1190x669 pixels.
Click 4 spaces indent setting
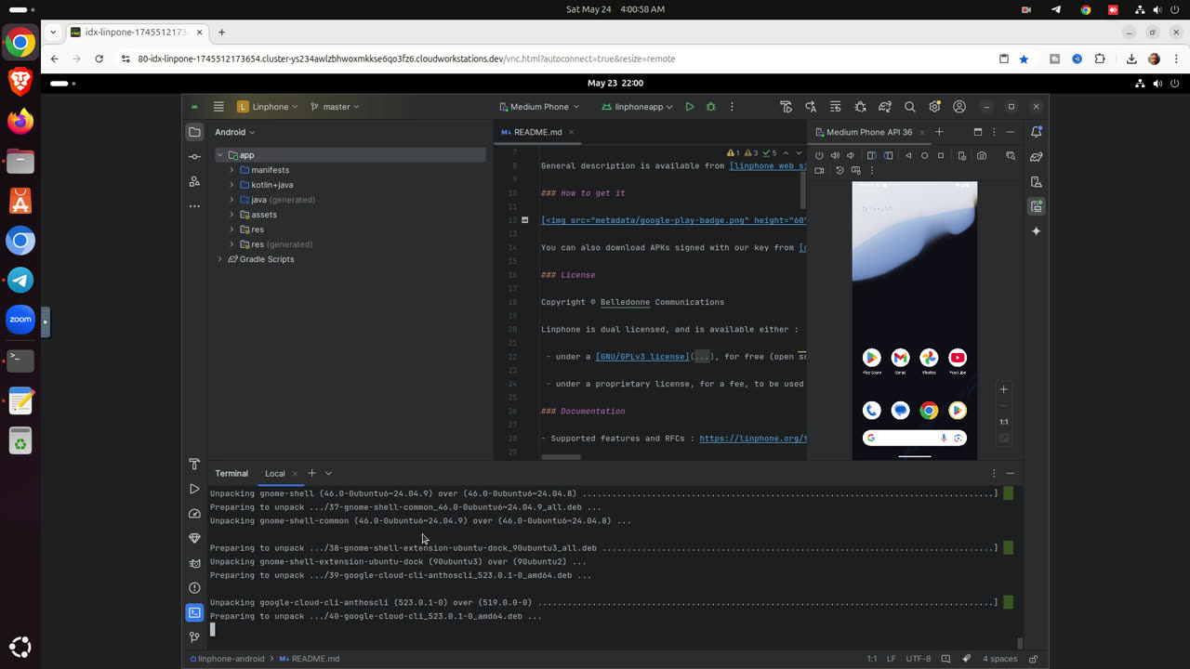point(1000,659)
